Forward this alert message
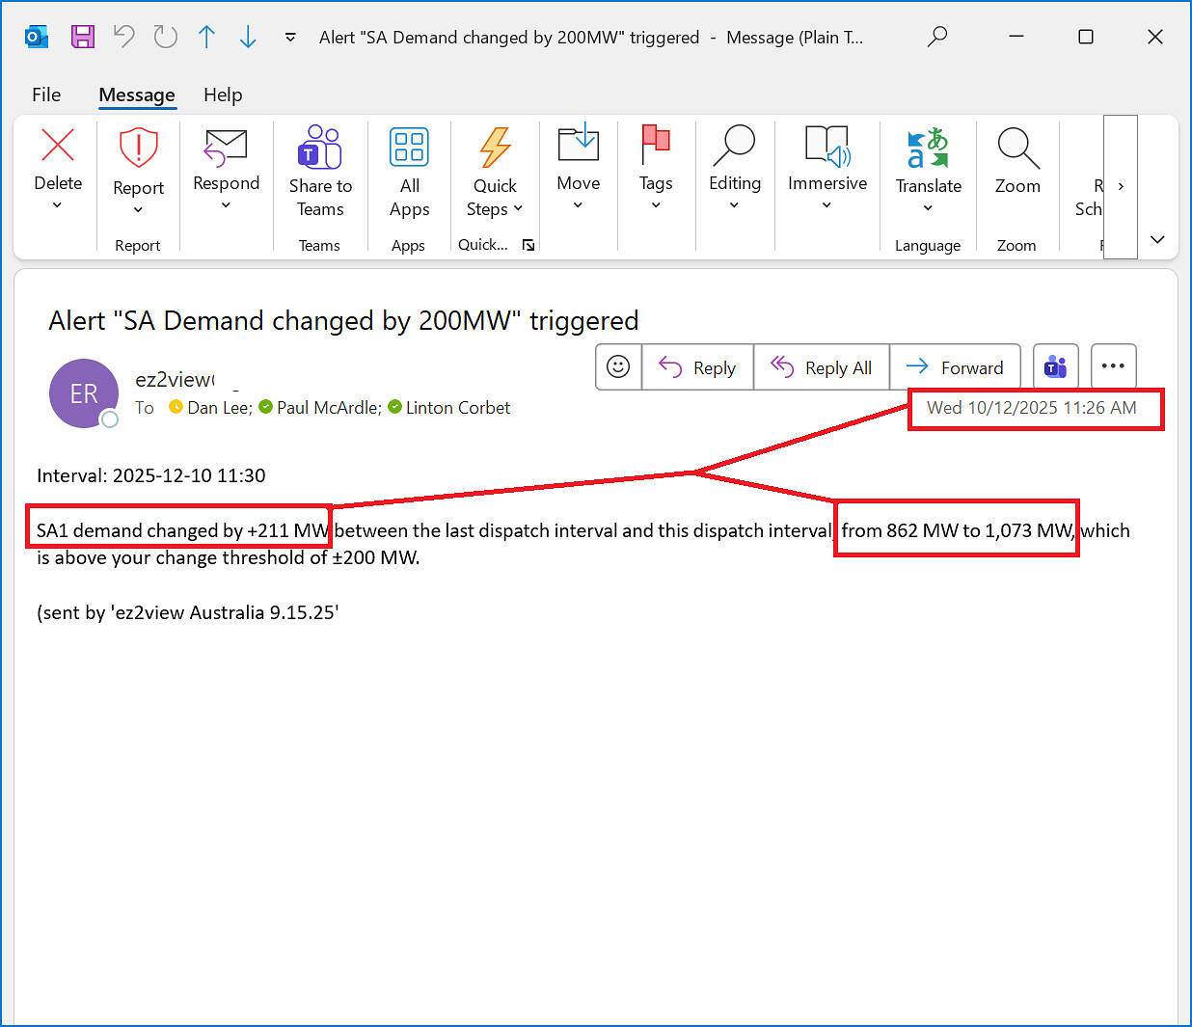The width and height of the screenshot is (1192, 1027). (x=955, y=367)
